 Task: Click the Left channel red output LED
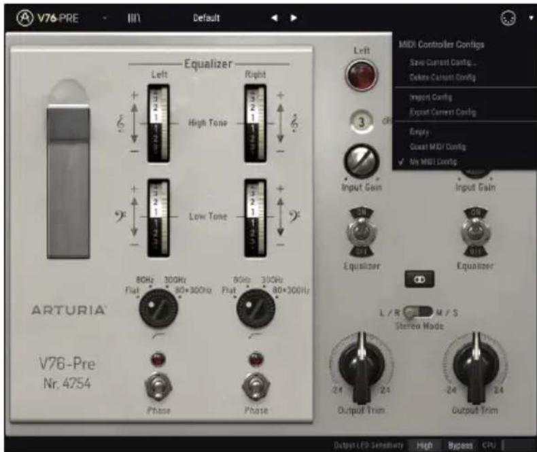[361, 75]
